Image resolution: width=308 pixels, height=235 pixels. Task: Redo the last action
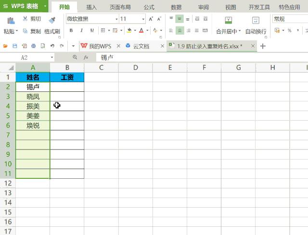62,46
